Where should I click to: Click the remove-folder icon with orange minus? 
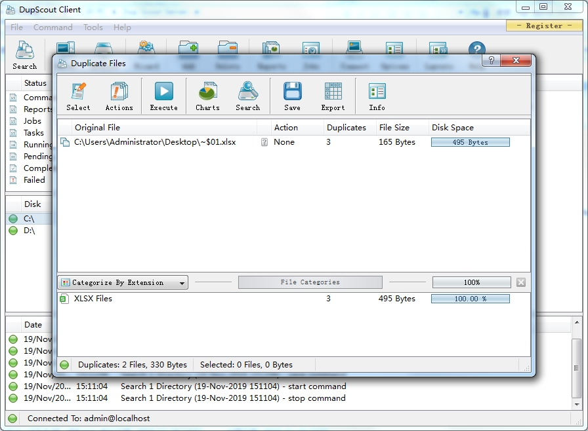228,48
